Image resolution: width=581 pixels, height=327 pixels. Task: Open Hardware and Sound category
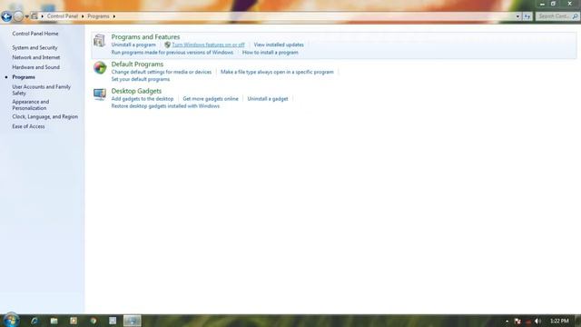click(x=35, y=67)
